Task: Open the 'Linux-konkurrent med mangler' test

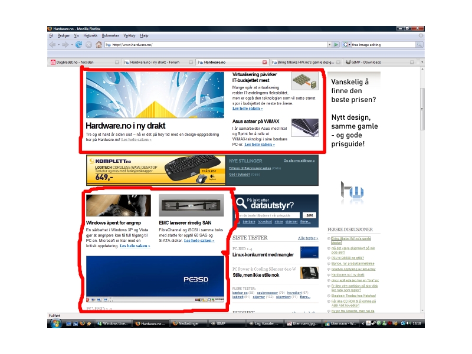Action: 263,255
